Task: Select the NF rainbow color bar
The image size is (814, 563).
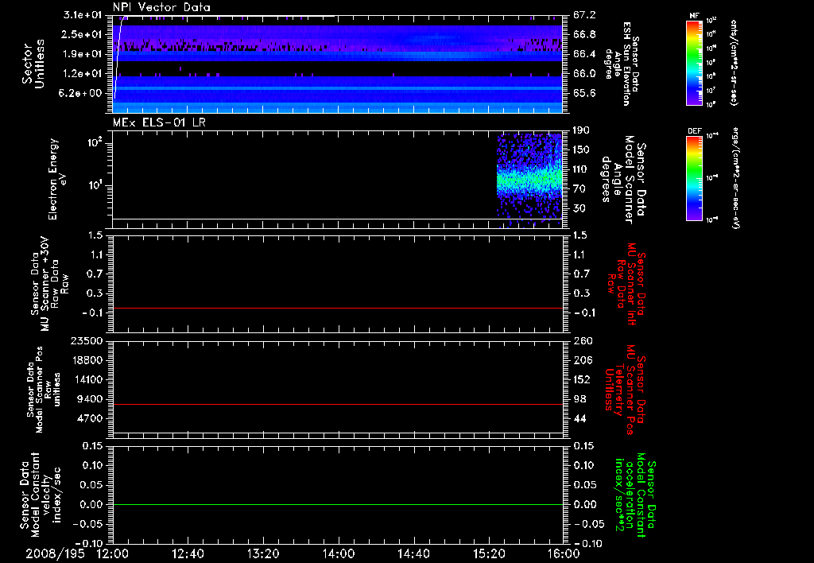Action: tap(695, 63)
